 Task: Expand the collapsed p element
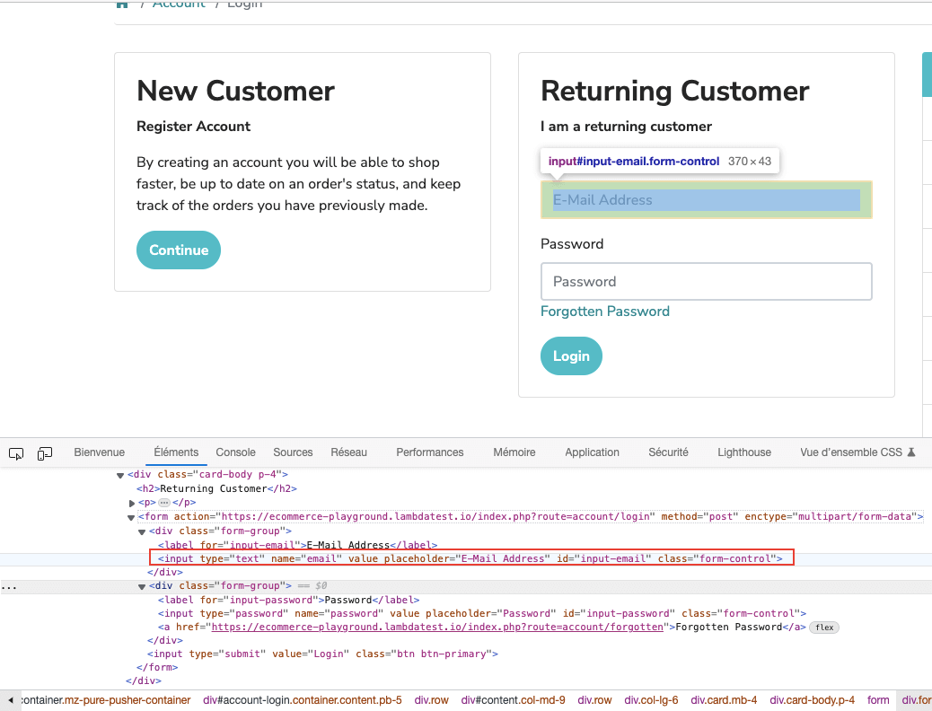point(131,503)
